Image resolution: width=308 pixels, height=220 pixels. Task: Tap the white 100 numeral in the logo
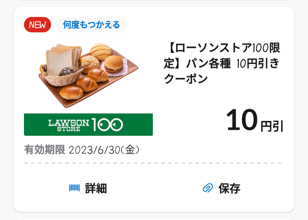[107, 125]
